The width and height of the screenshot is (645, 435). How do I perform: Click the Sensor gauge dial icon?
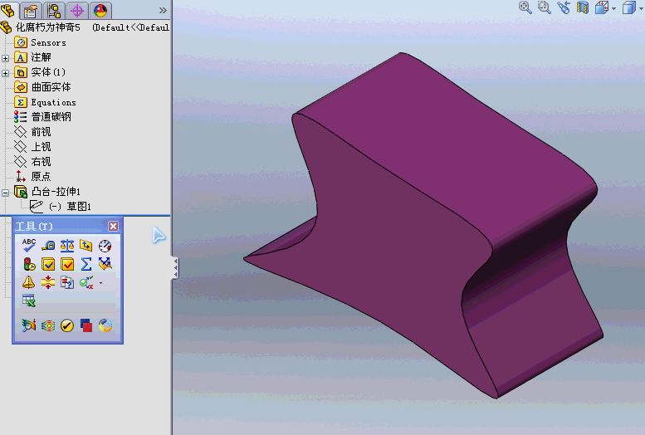tap(105, 246)
